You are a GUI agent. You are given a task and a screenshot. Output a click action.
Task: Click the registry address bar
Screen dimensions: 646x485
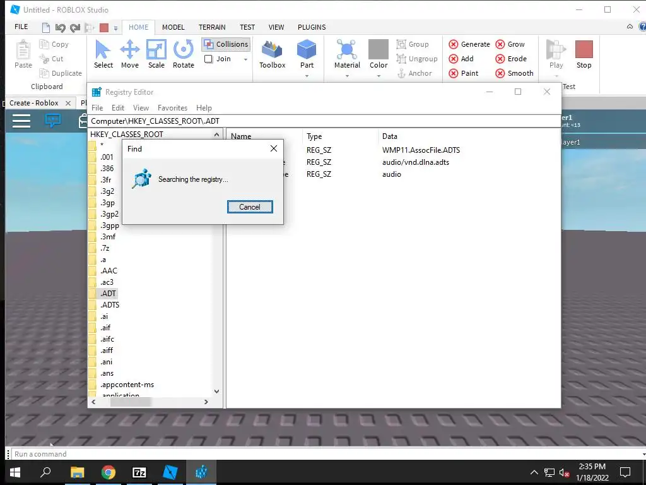(x=324, y=121)
